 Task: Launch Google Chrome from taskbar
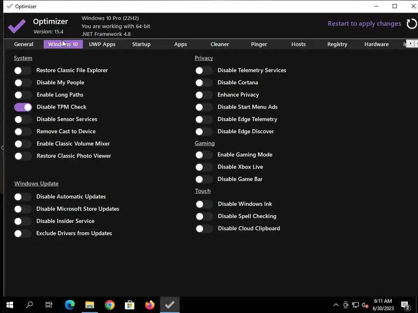coord(109,305)
